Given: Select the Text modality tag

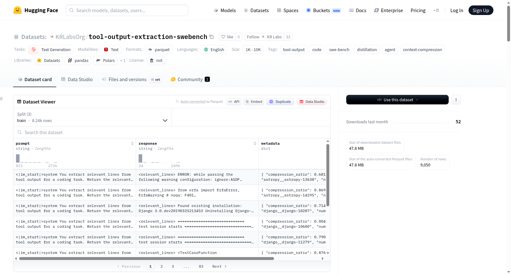Looking at the screenshot, I should click(x=111, y=50).
